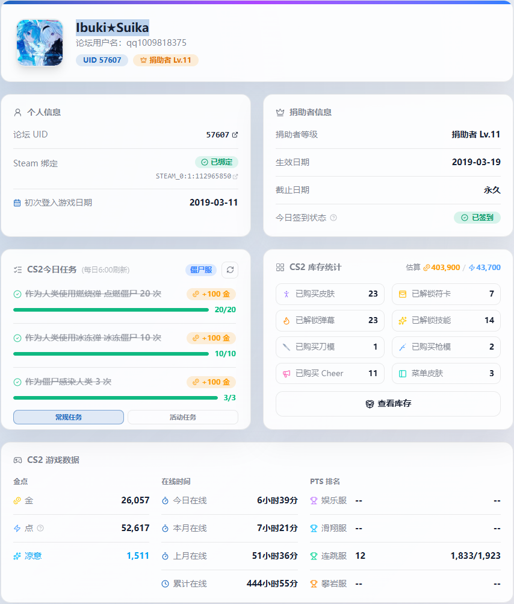The width and height of the screenshot is (514, 604).
Task: Click the coin icon next to 金
Action: pos(17,501)
